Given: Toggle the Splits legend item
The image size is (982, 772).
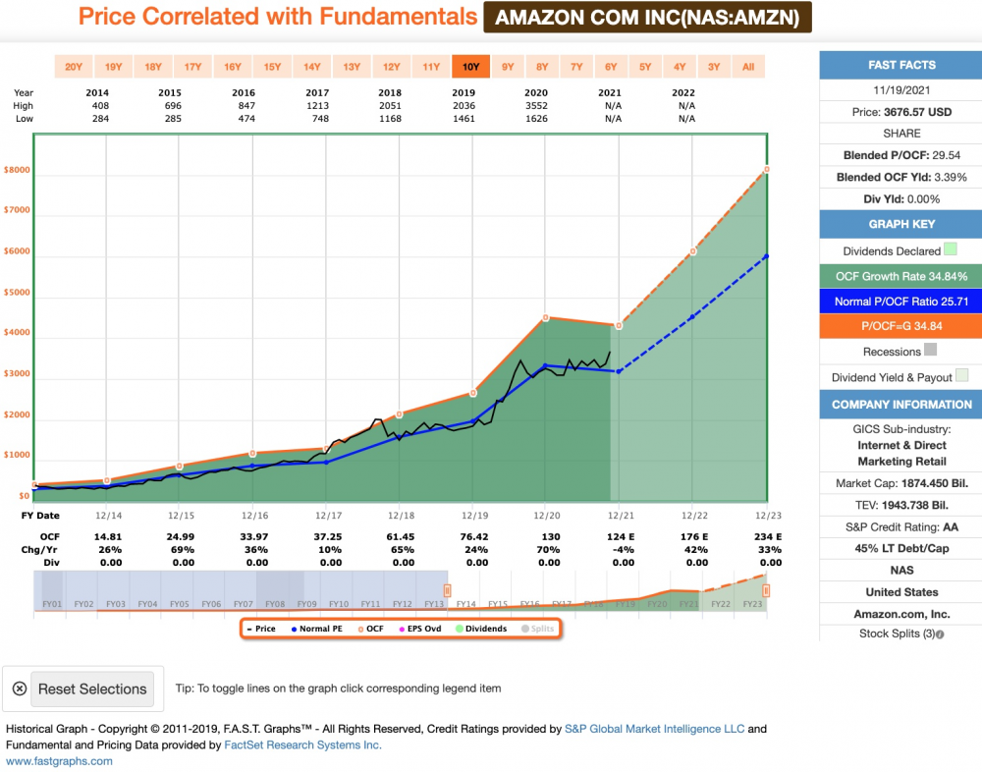Looking at the screenshot, I should point(537,629).
